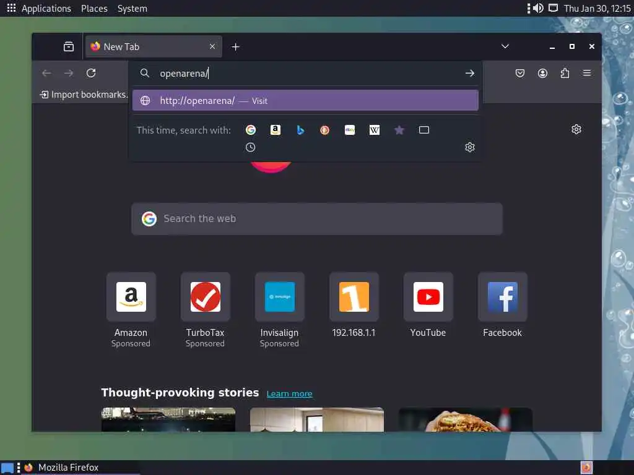Search with Google engine icon

click(x=250, y=130)
